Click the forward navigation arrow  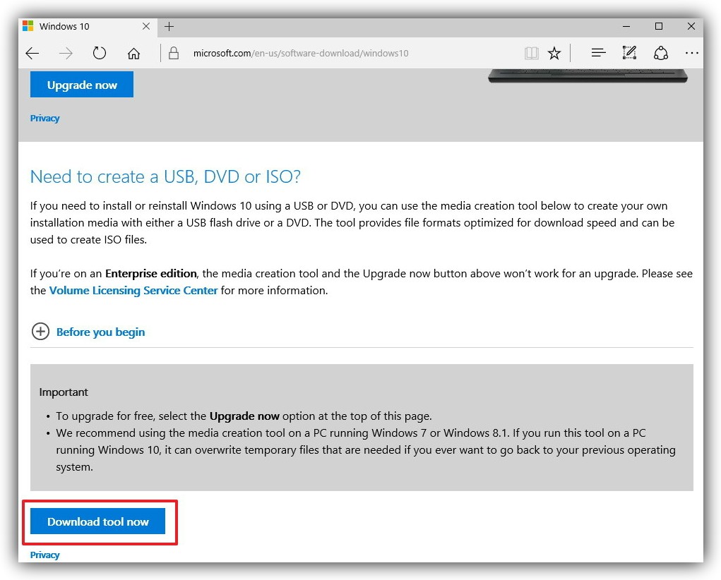66,54
